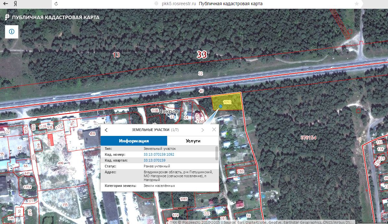Click the Ранее учтенный status value
The height and width of the screenshot is (224, 388).
click(157, 166)
